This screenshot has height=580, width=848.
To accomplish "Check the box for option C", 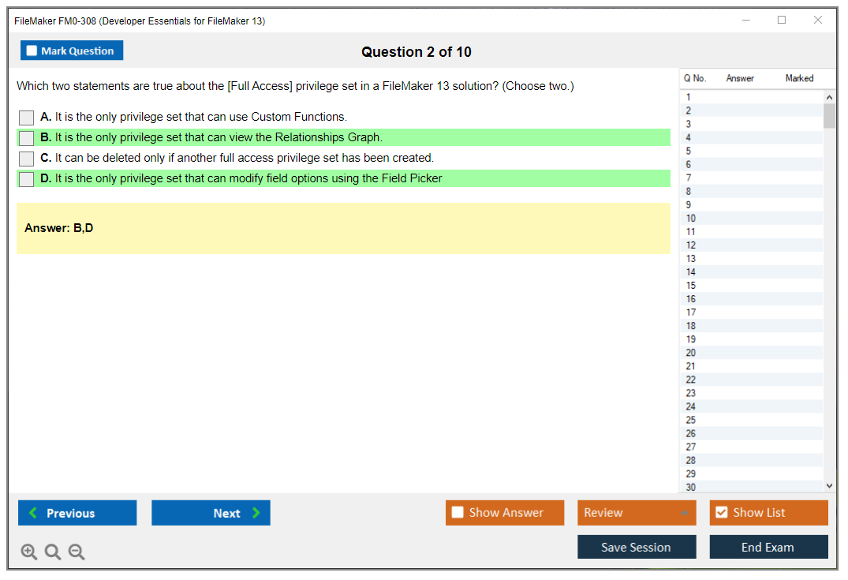I will tap(27, 159).
